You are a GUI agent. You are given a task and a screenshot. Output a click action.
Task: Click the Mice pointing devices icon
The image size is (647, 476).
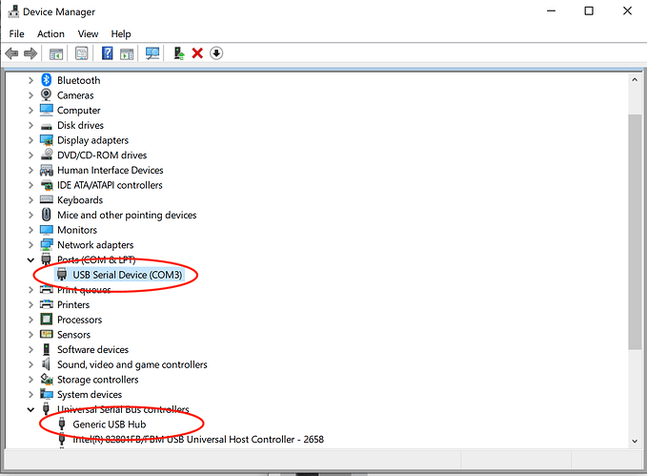click(46, 215)
